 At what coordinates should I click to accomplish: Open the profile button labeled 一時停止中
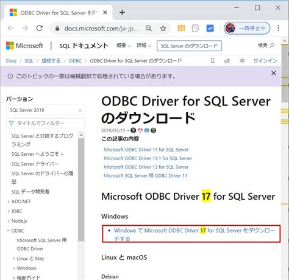247,28
